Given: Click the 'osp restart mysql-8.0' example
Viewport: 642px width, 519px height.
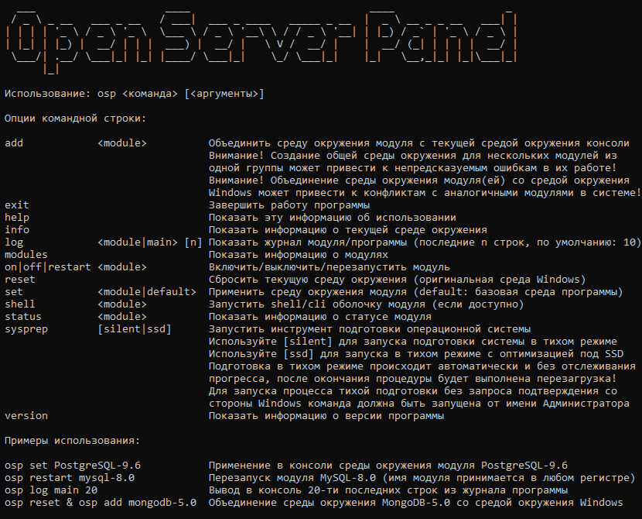Looking at the screenshot, I should [70, 478].
